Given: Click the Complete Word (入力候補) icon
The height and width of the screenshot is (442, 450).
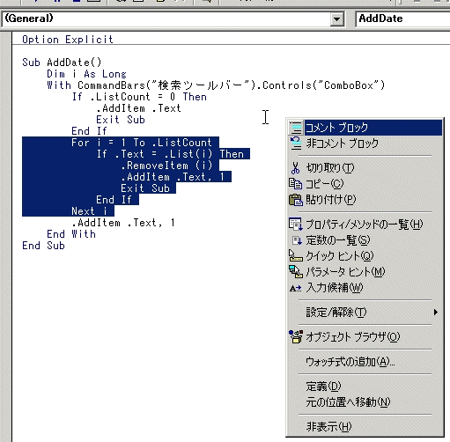Looking at the screenshot, I should (296, 288).
